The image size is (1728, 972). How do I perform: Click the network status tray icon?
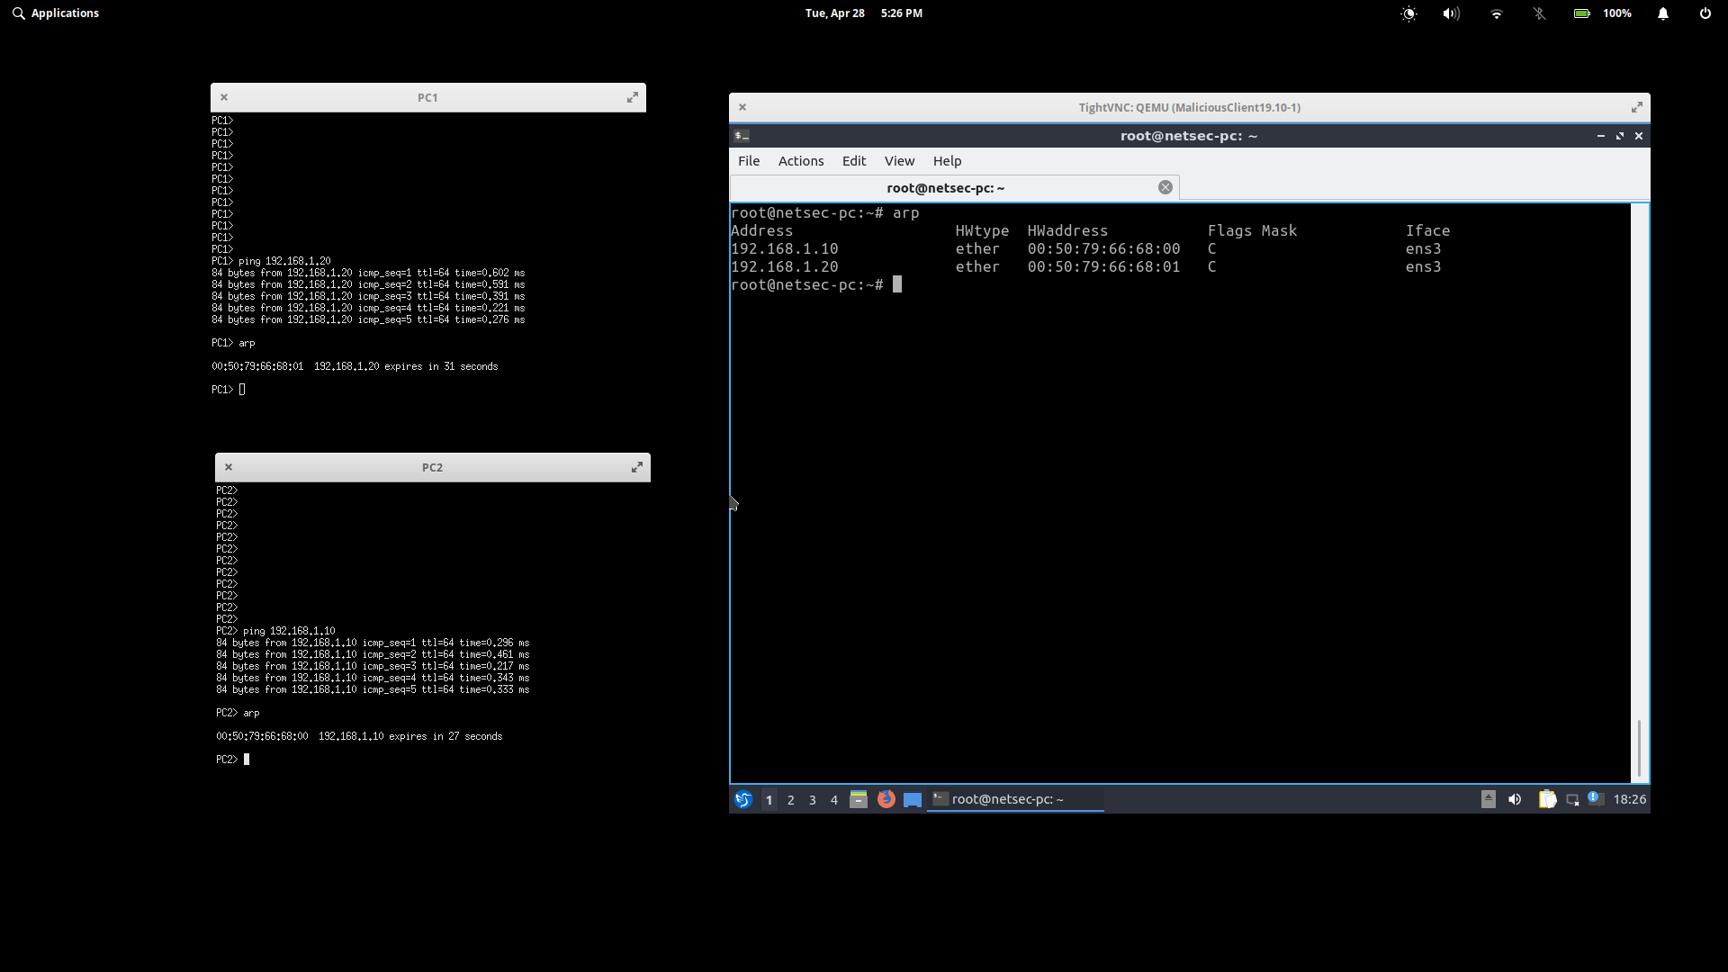(x=1572, y=799)
